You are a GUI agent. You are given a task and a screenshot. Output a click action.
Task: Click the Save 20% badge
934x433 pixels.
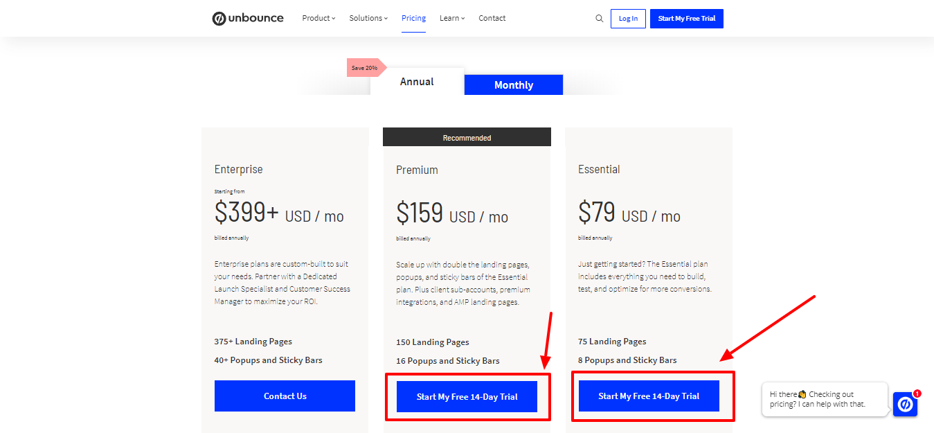365,68
